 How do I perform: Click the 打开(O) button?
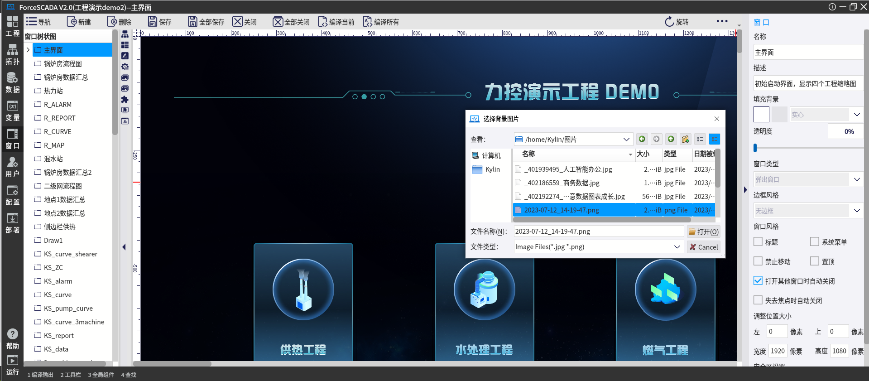703,231
